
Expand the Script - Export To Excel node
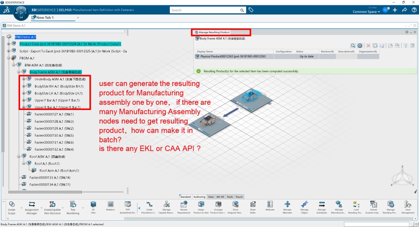click(9, 51)
